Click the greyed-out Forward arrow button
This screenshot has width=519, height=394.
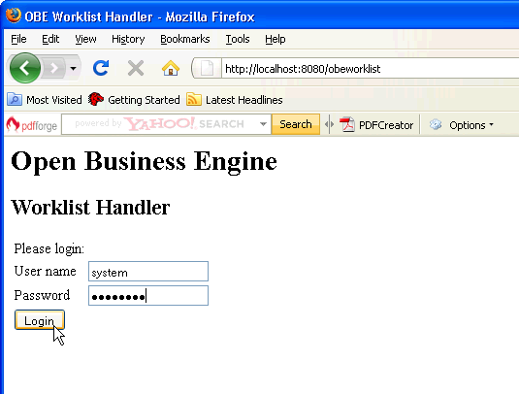click(x=53, y=68)
